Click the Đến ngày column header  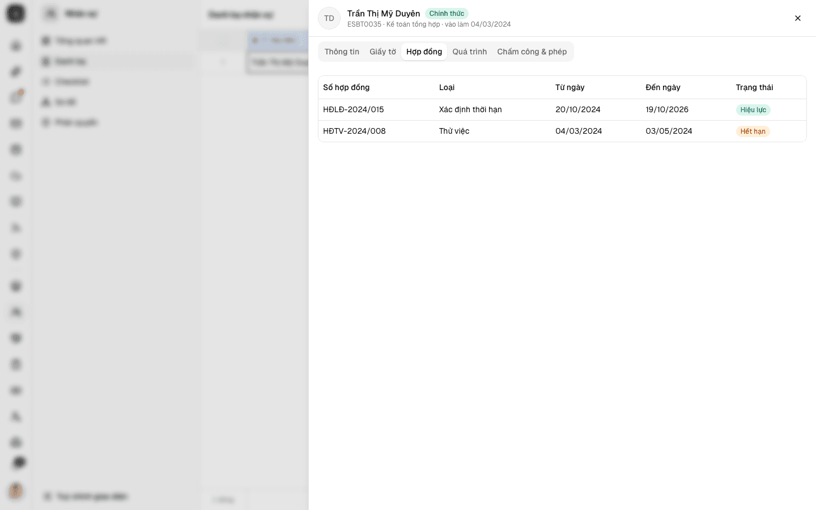(662, 87)
